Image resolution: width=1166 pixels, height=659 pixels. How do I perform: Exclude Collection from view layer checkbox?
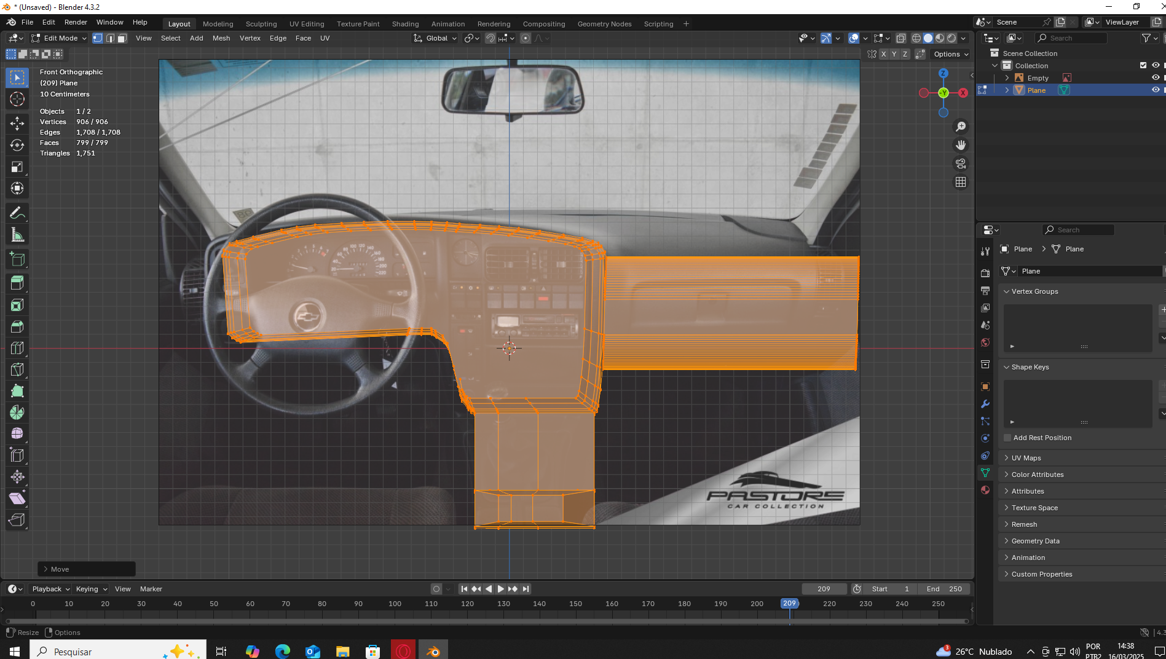(x=1143, y=65)
